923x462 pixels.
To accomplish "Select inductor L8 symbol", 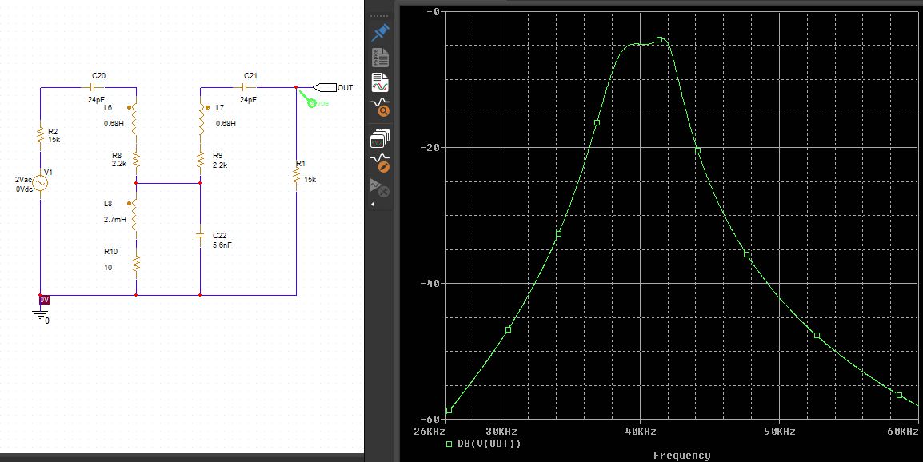I will coord(136,214).
